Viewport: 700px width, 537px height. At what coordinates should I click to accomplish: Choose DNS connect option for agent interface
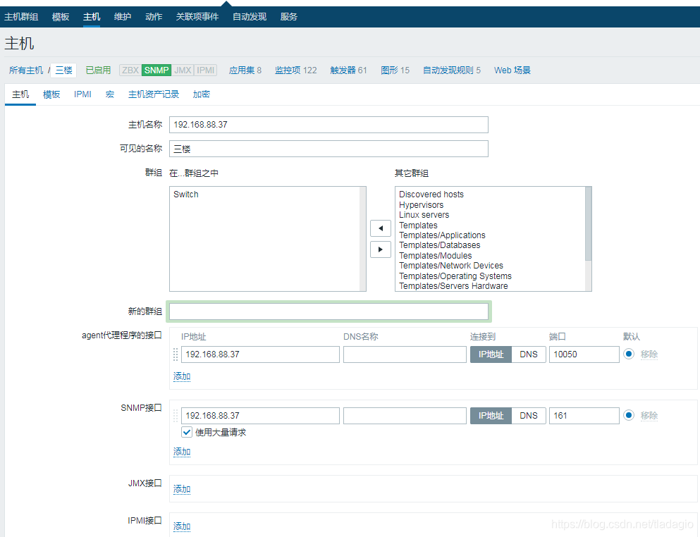coord(529,354)
